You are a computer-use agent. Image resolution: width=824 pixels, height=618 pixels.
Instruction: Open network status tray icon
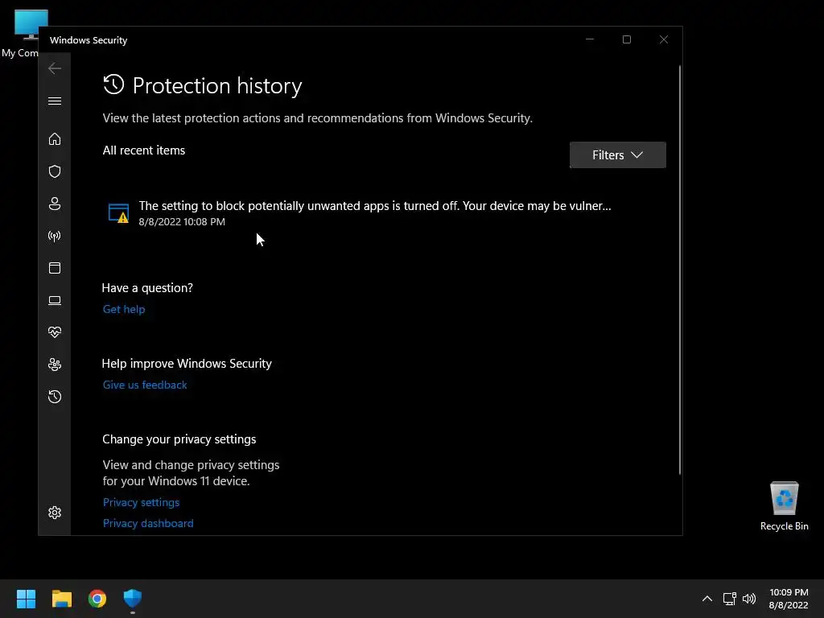point(729,599)
